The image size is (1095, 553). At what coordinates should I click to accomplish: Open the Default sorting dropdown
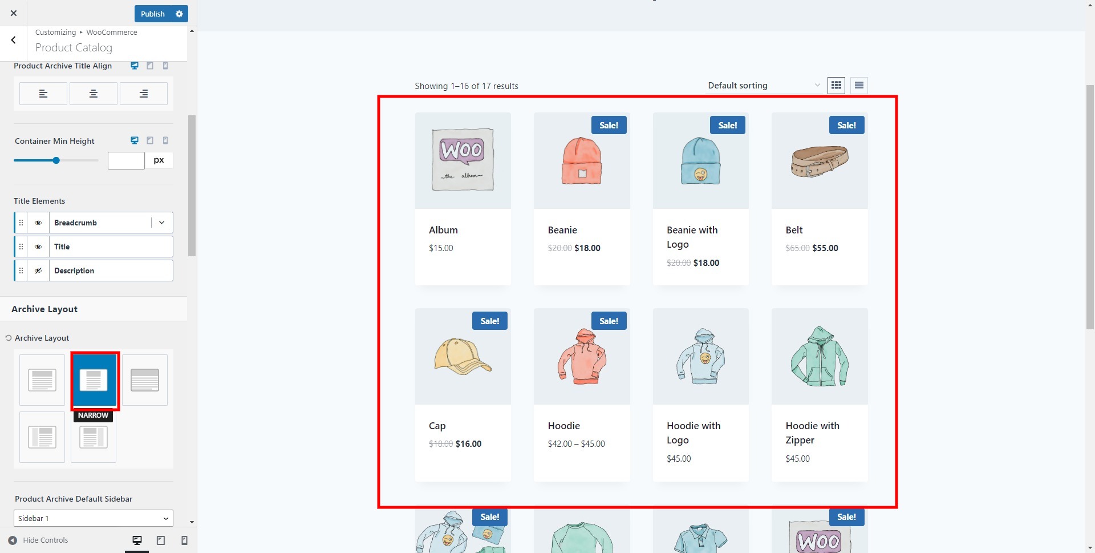tap(763, 86)
